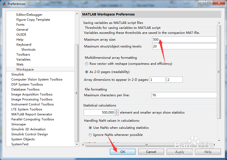The image size is (227, 160).
Task: Apply the preference changes
Action: tap(180, 152)
